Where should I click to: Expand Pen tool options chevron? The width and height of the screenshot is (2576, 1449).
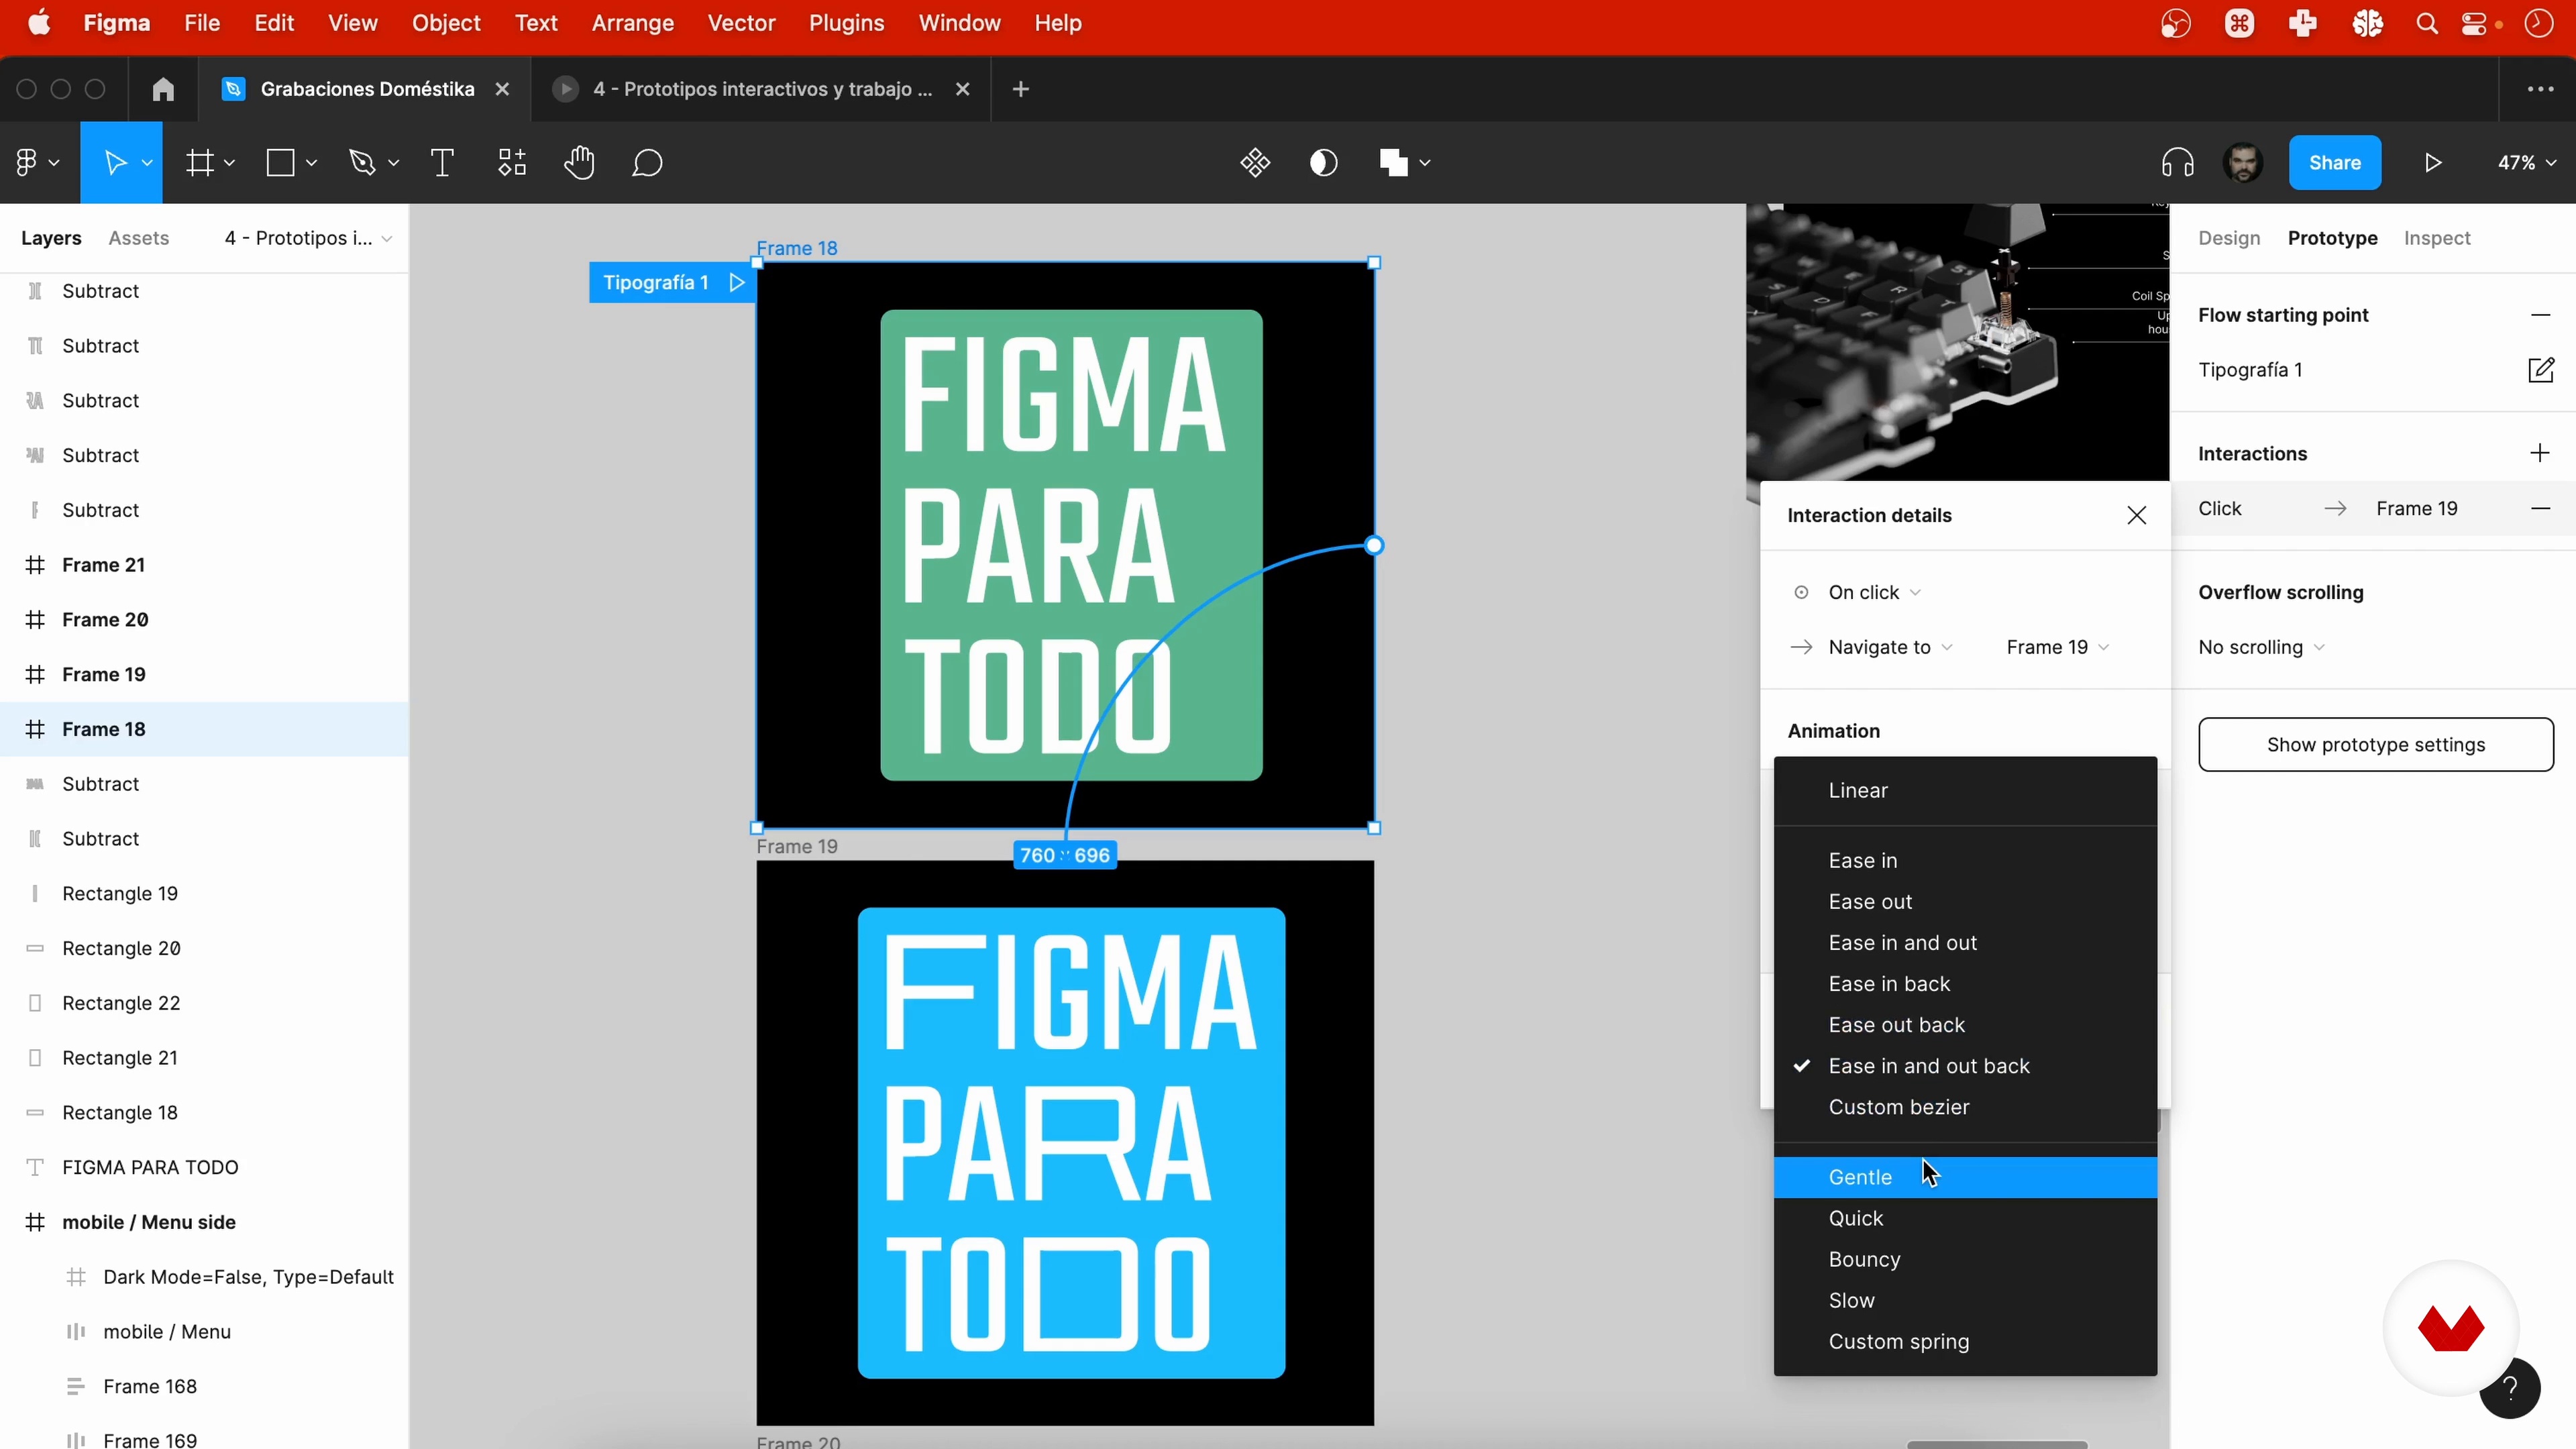pos(394,163)
